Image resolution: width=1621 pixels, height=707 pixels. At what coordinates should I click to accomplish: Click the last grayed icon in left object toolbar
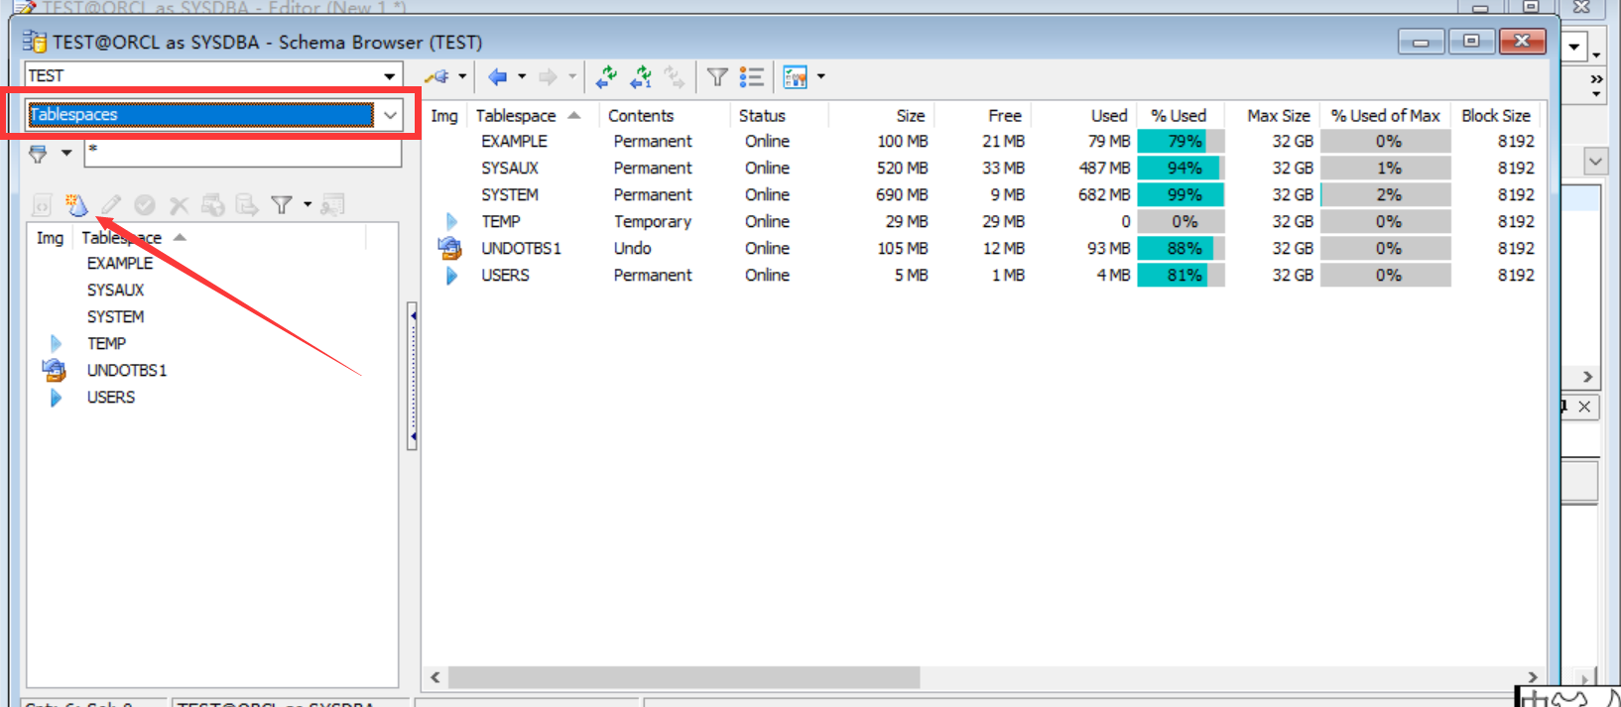tap(332, 205)
